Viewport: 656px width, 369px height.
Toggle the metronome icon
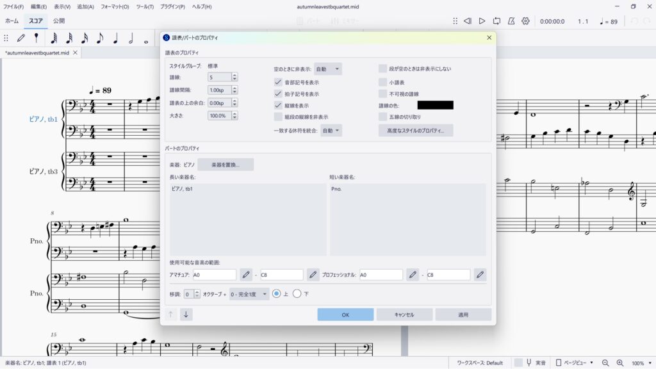tap(511, 21)
